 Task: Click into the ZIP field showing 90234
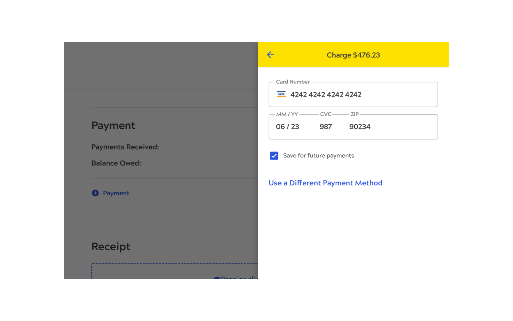360,127
